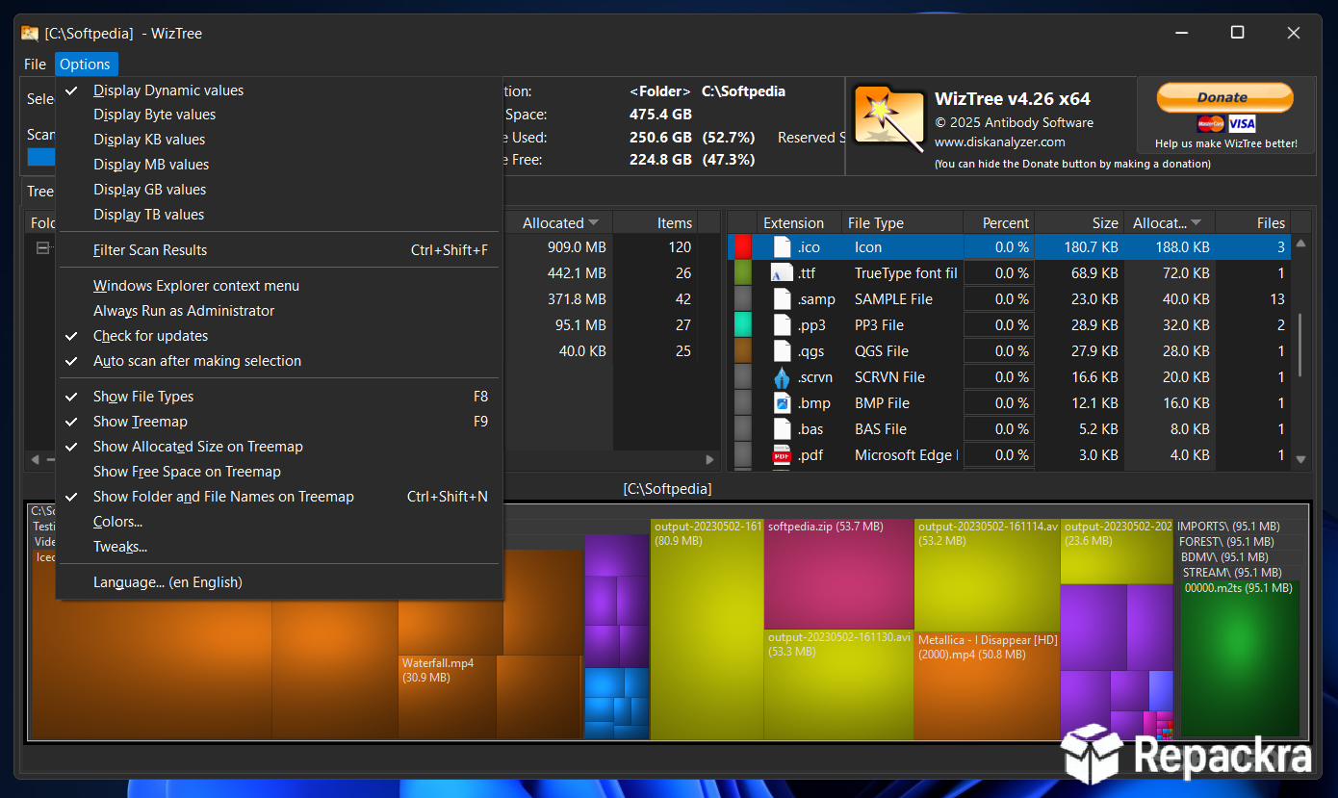Image resolution: width=1338 pixels, height=798 pixels.
Task: Click the folder pane horizontal scroll left arrow
Action: pyautogui.click(x=36, y=460)
